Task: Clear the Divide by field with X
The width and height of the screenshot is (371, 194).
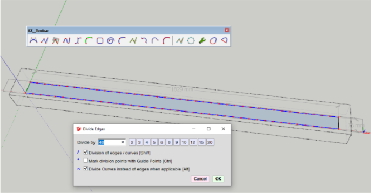Action: (123, 142)
